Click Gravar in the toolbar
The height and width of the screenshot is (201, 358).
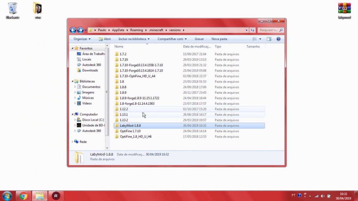[x=199, y=39]
